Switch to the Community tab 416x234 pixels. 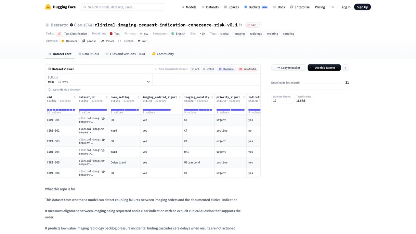(x=163, y=54)
